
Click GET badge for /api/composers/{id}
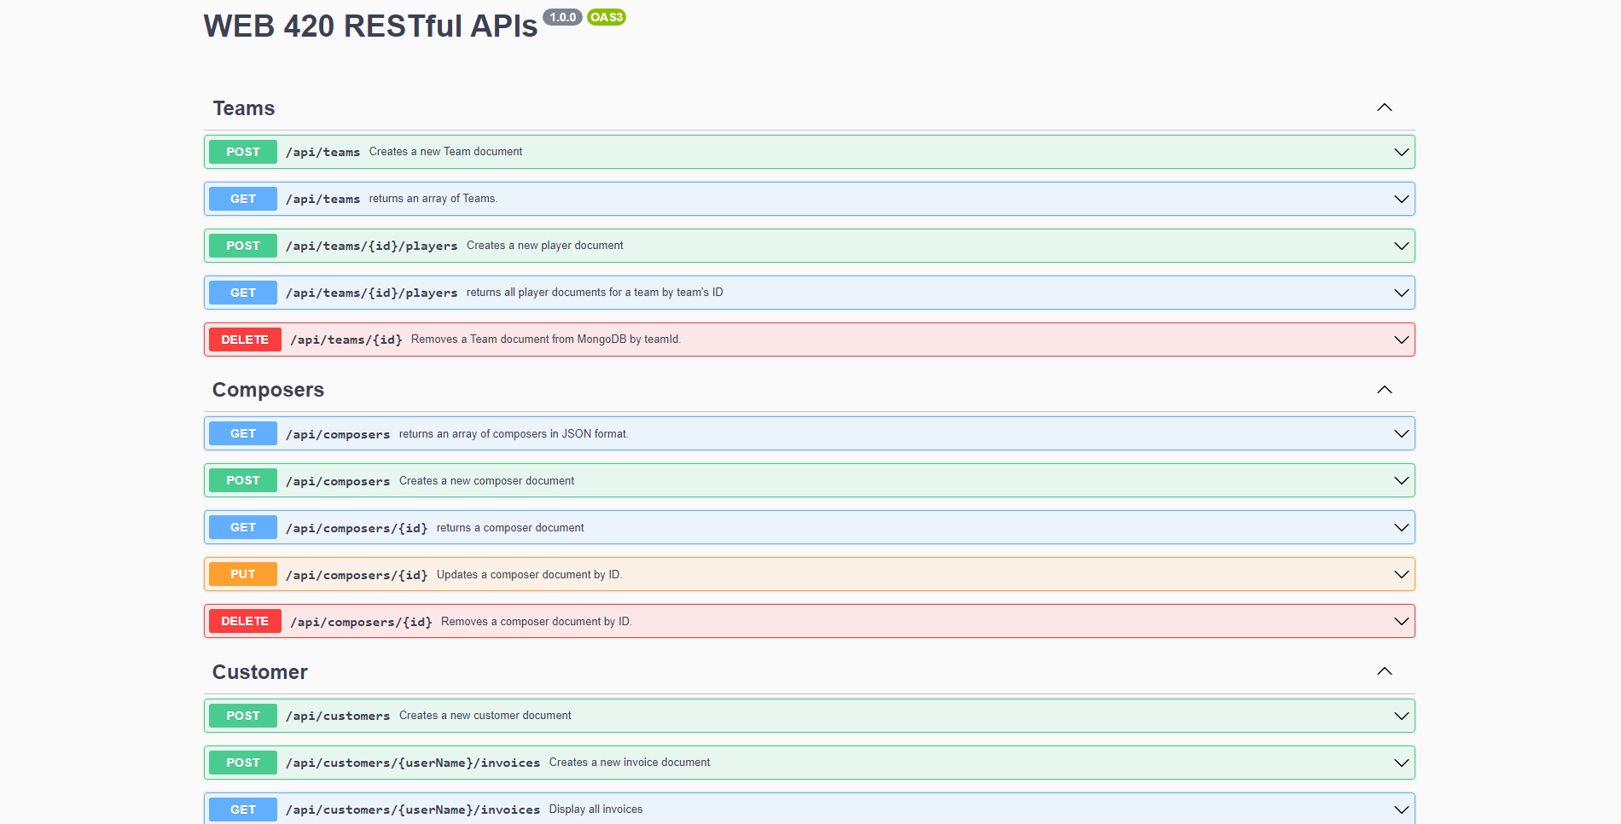click(243, 527)
